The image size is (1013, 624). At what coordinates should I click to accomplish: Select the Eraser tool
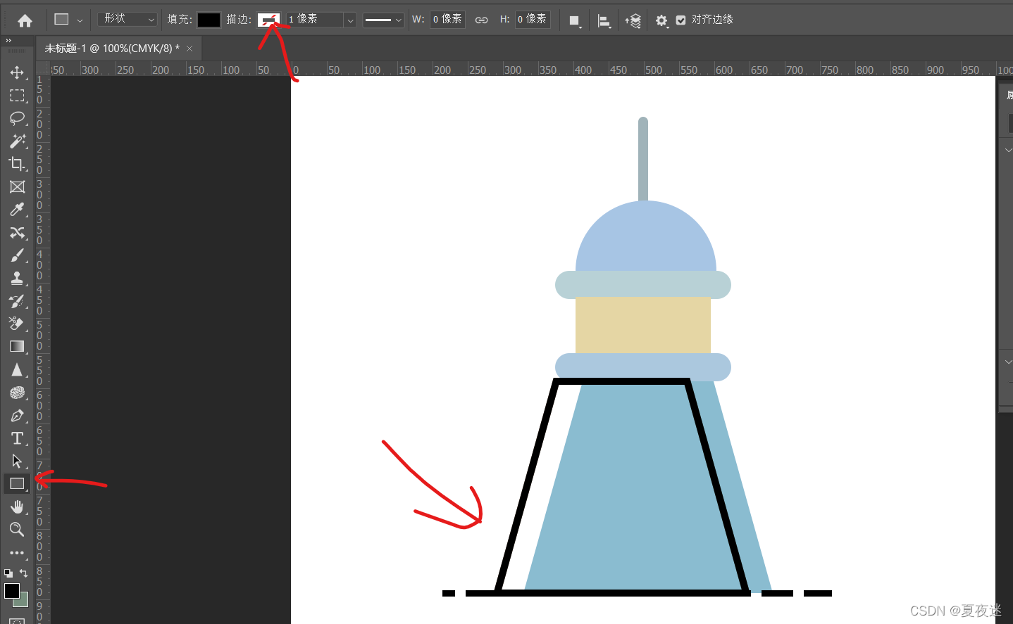point(17,324)
